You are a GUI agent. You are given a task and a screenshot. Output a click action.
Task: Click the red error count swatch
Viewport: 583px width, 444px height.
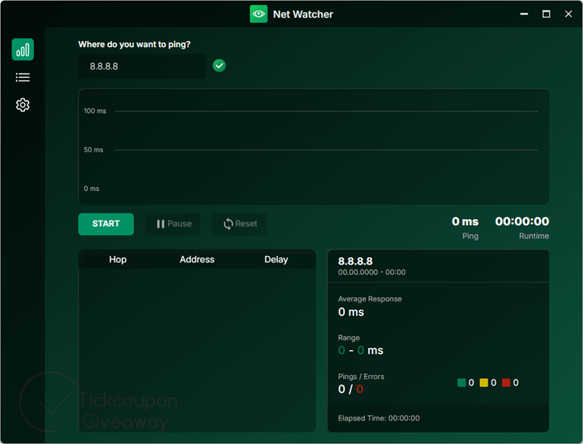click(x=506, y=383)
